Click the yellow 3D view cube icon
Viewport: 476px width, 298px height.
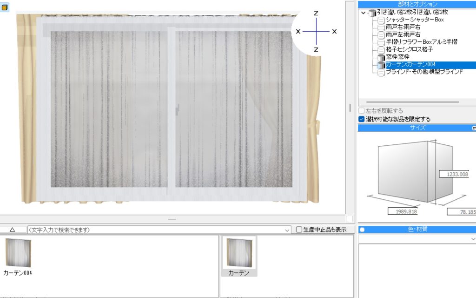(5, 7)
